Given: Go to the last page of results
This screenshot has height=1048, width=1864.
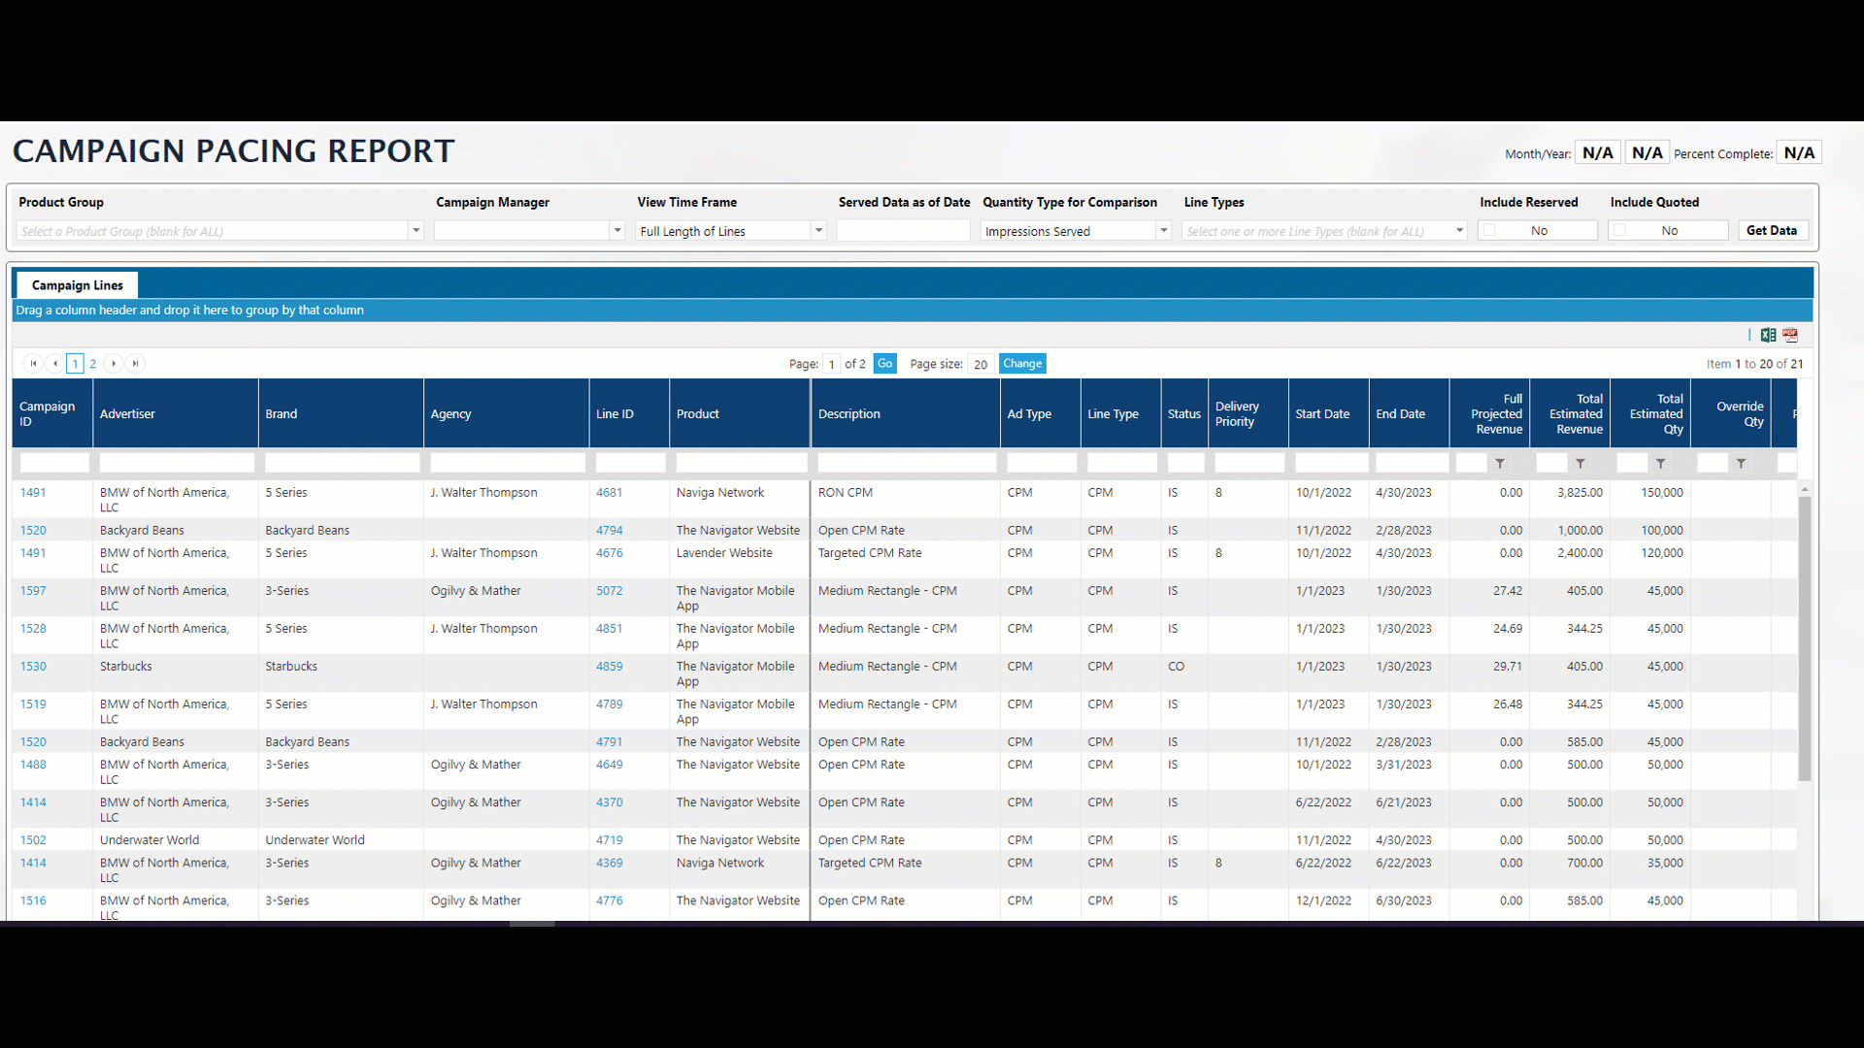Looking at the screenshot, I should [136, 363].
